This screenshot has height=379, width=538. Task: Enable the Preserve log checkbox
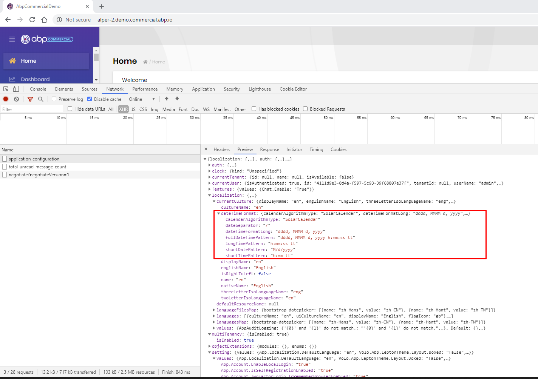tap(54, 99)
